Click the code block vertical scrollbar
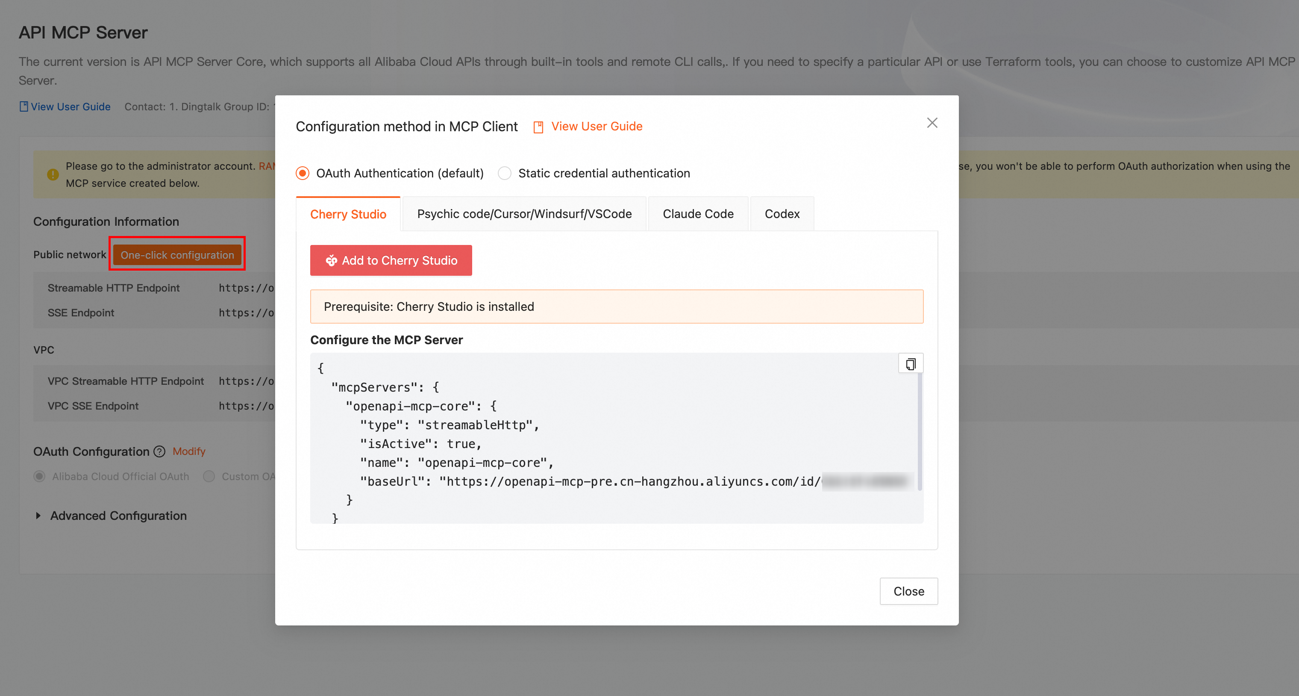Viewport: 1299px width, 696px height. coord(920,431)
